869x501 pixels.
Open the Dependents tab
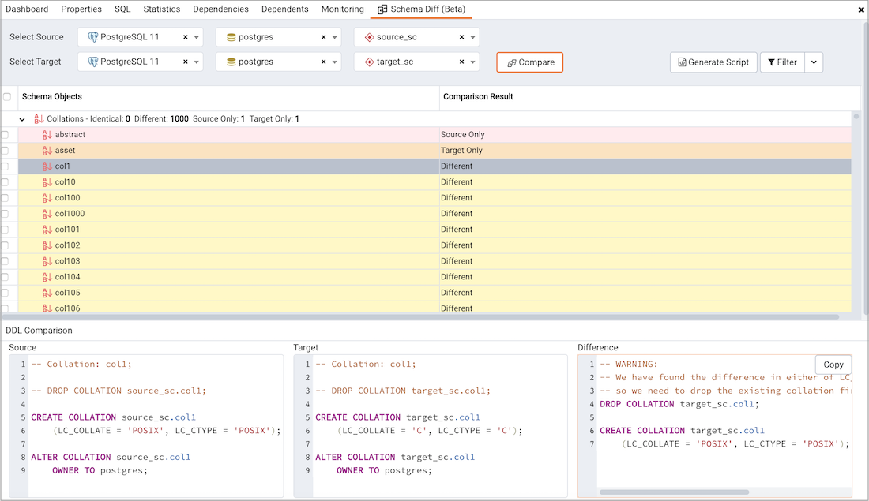[285, 9]
